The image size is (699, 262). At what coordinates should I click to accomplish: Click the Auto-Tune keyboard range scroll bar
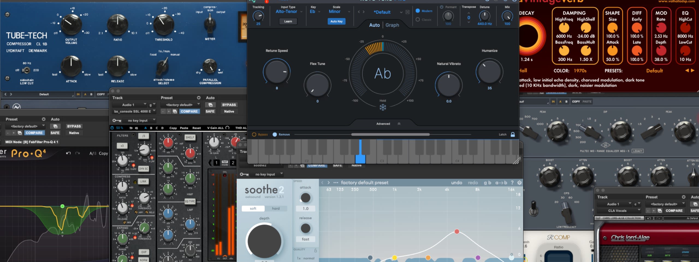tap(390, 134)
